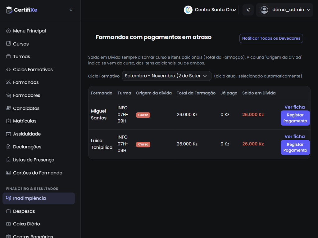
Task: Click the Curso badge in Miguel Santos row
Action: tap(143, 115)
